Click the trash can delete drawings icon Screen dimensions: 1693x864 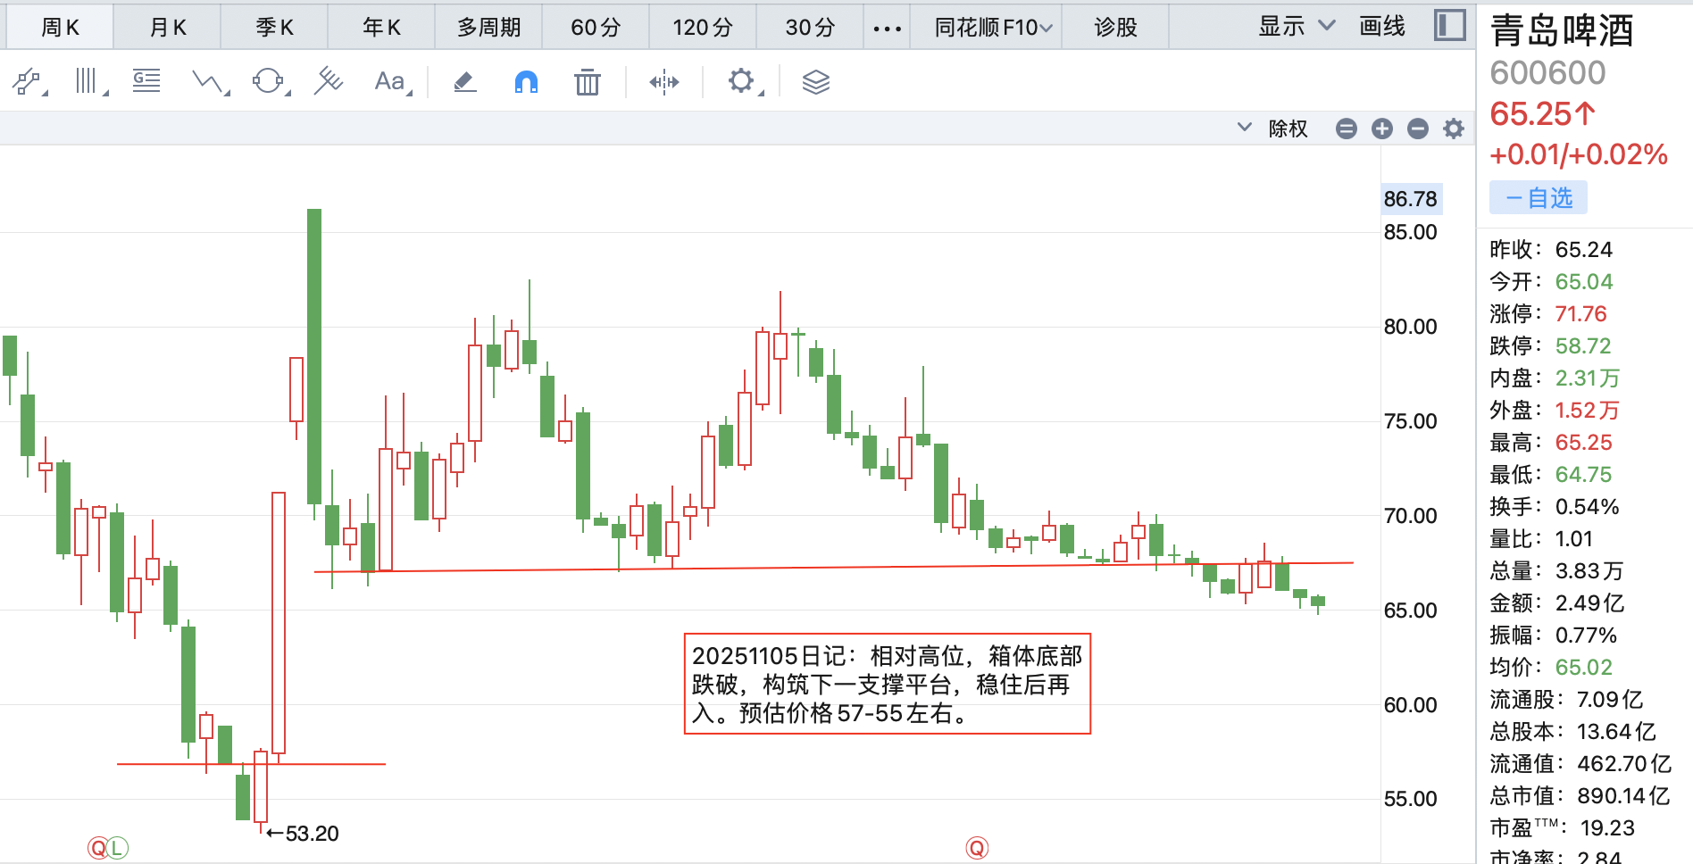587,82
